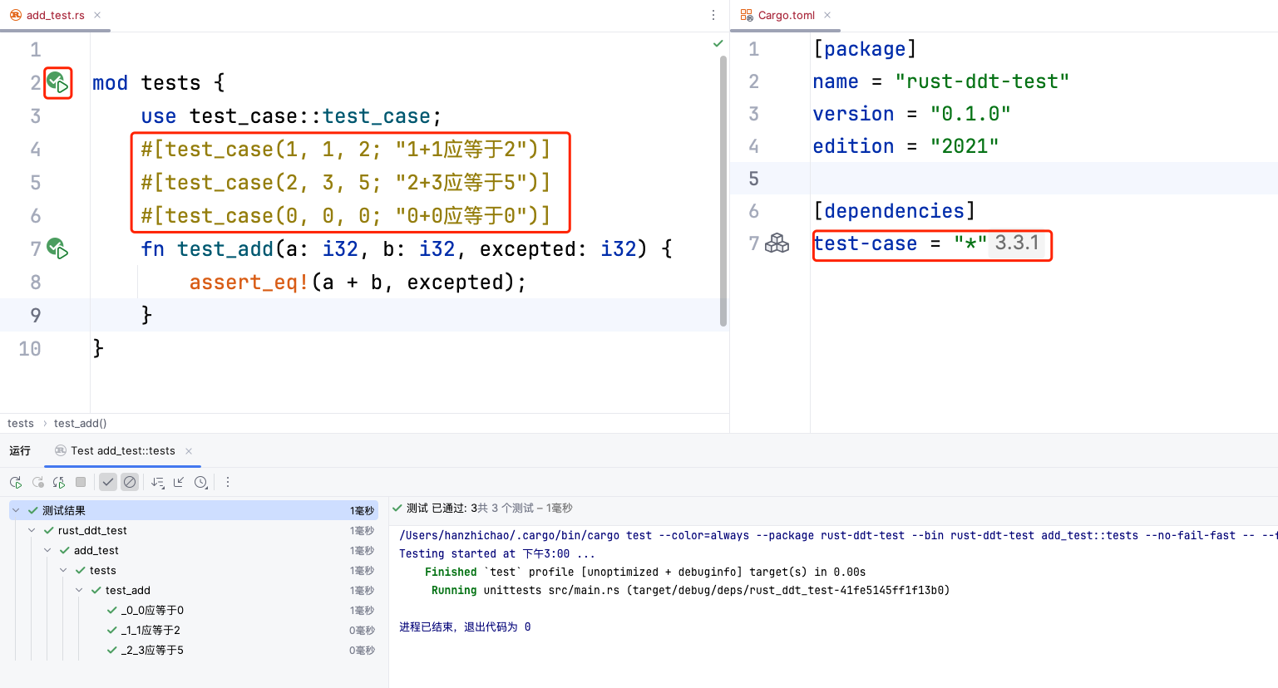Toggle auto-test rerun icon
The image size is (1278, 688).
pos(59,482)
